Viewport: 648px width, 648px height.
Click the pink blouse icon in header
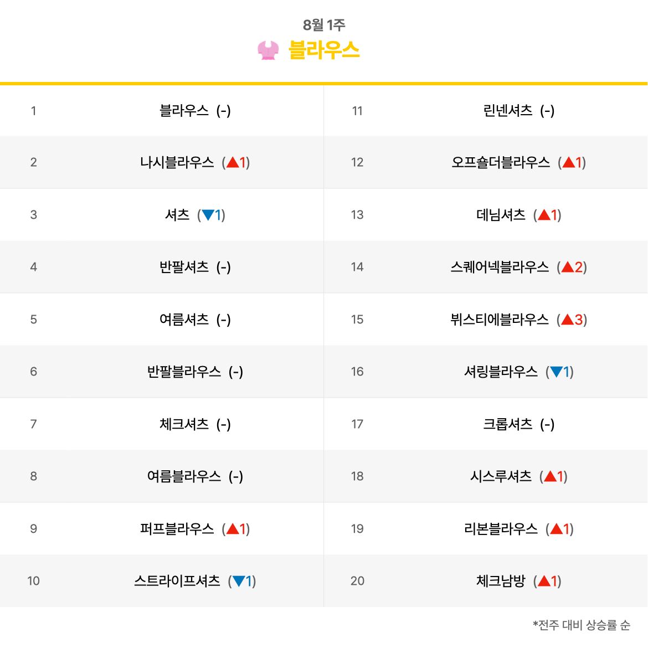coord(268,50)
